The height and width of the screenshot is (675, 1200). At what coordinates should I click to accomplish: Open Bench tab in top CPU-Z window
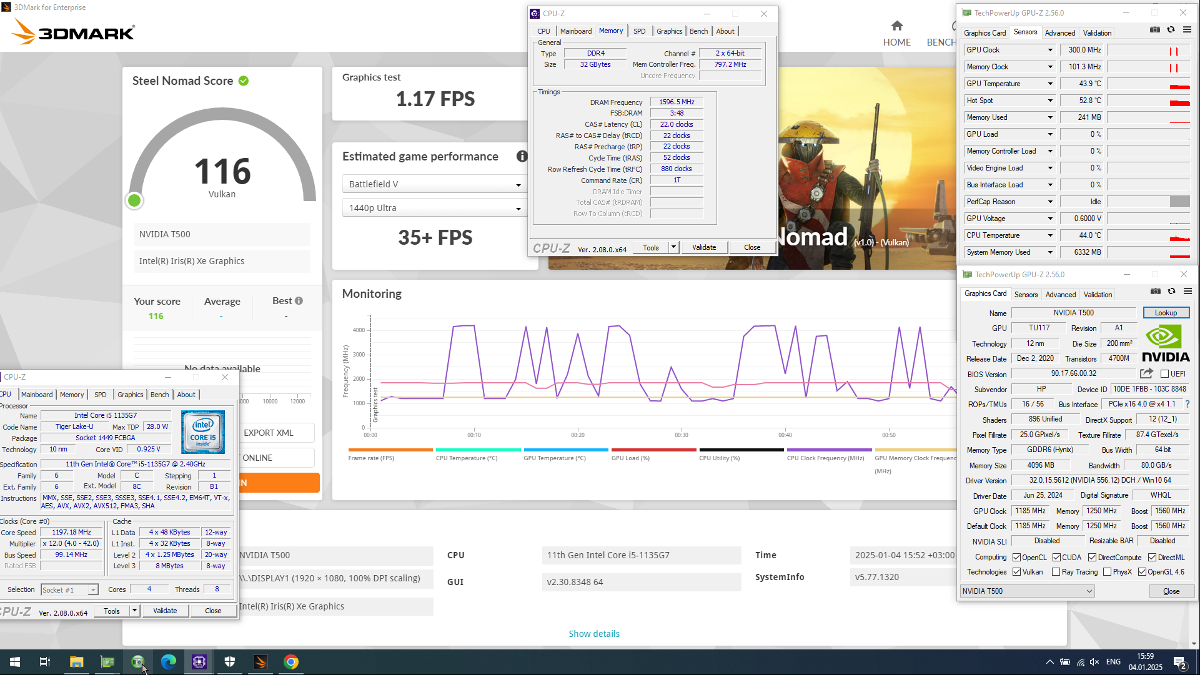698,31
